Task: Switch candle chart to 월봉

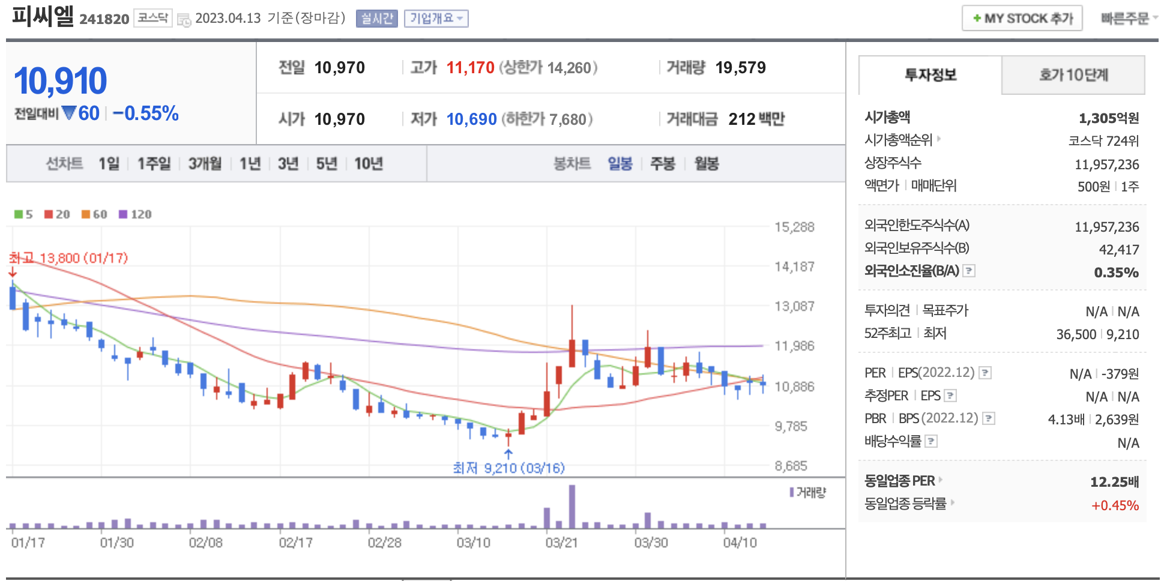Action: click(707, 164)
